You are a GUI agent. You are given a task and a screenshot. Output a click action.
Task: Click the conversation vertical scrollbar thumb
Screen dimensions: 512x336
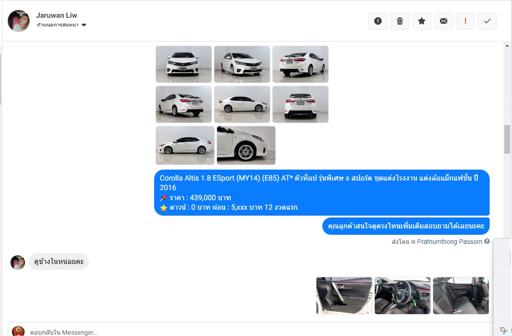pos(507,139)
